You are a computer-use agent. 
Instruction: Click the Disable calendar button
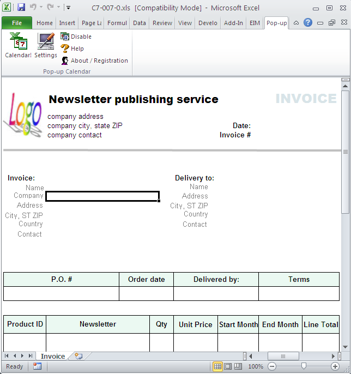(x=76, y=37)
